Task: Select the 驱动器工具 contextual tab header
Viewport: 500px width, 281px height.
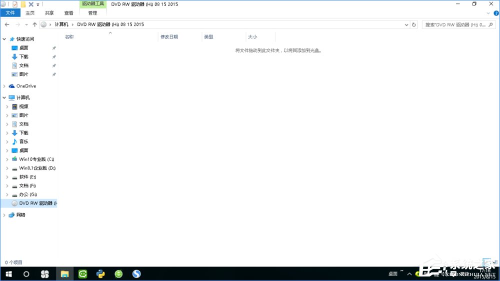Action: click(x=93, y=4)
